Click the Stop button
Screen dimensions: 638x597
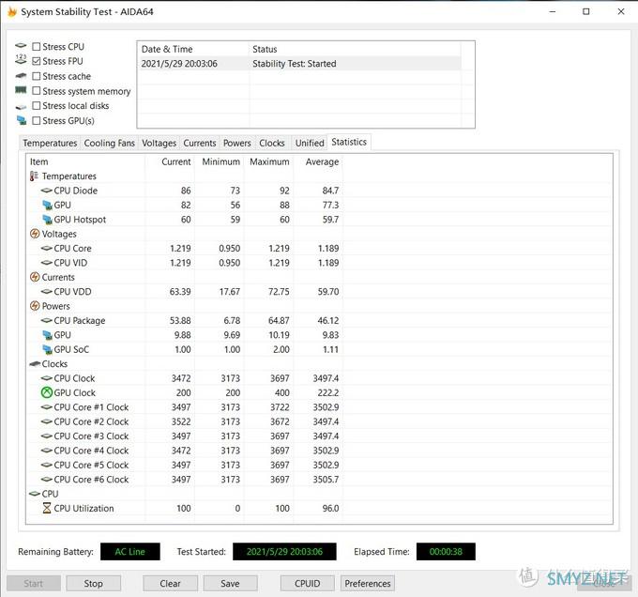[x=93, y=584]
